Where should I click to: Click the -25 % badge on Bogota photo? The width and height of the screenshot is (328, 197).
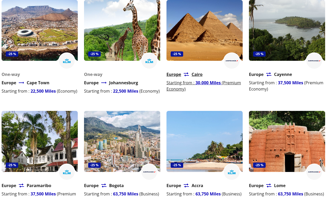[94, 165]
